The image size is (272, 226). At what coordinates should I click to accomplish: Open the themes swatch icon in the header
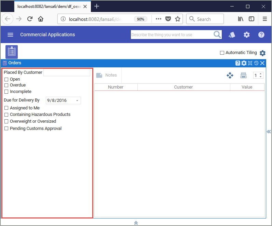coord(232,35)
